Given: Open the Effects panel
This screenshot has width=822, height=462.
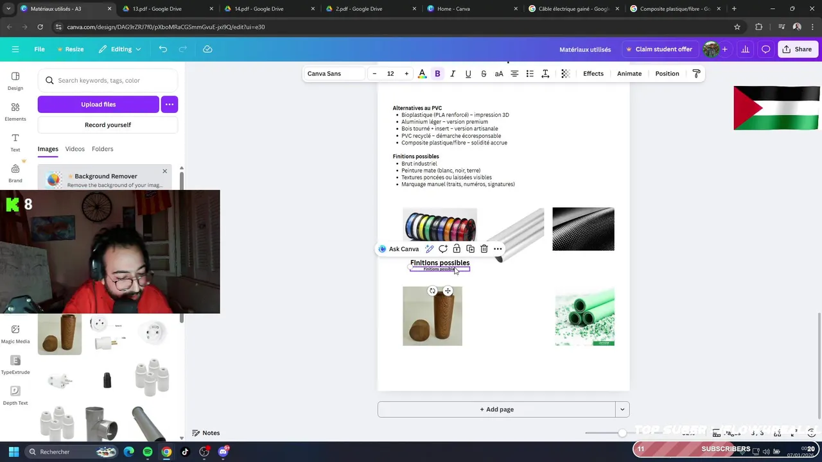Looking at the screenshot, I should click(x=593, y=74).
